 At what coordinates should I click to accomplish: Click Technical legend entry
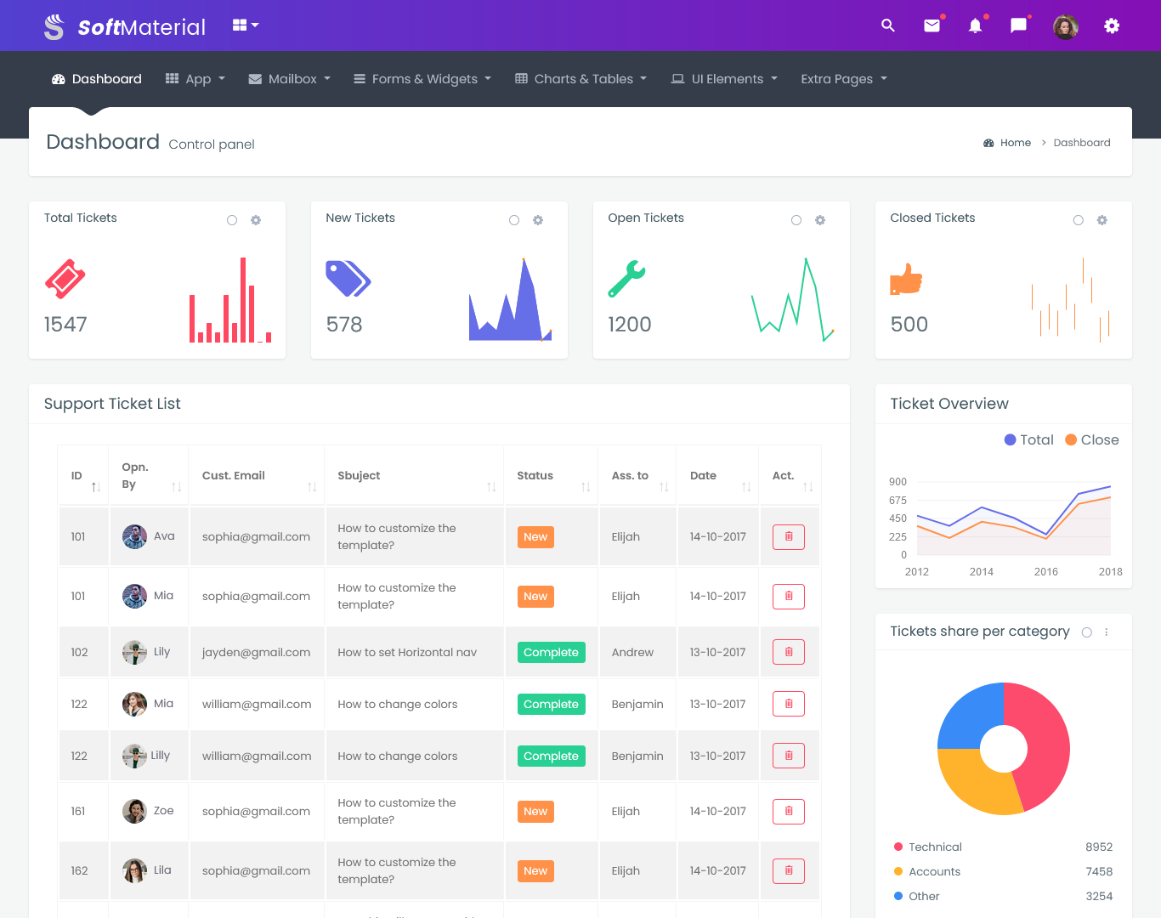(928, 847)
